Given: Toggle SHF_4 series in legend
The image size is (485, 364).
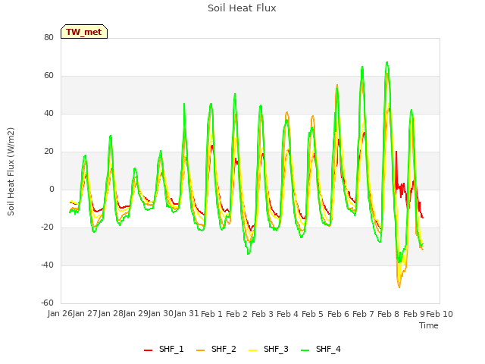Looking at the screenshot, I should pyautogui.click(x=321, y=349).
